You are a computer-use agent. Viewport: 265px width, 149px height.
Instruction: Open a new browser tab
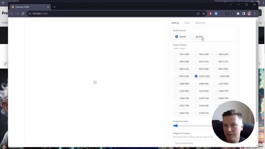tap(55, 7)
